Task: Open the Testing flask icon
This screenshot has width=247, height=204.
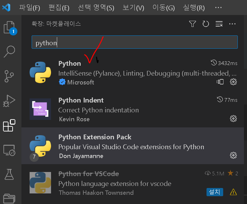Action: 9,174
